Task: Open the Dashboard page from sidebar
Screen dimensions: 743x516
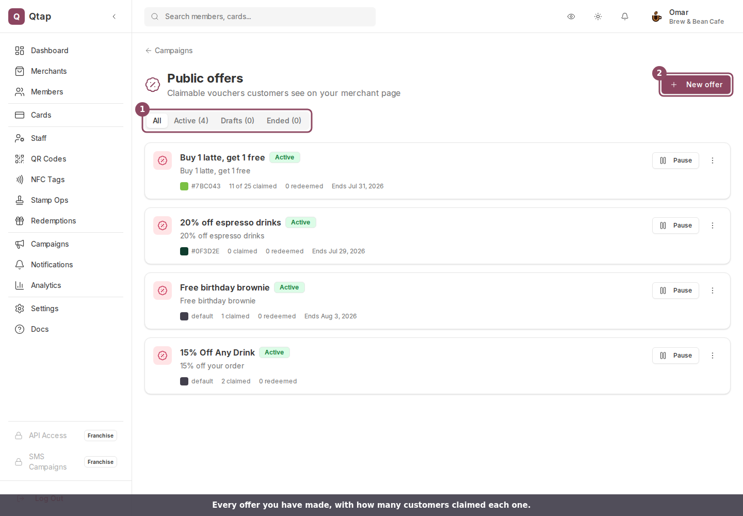Action: 66,51
